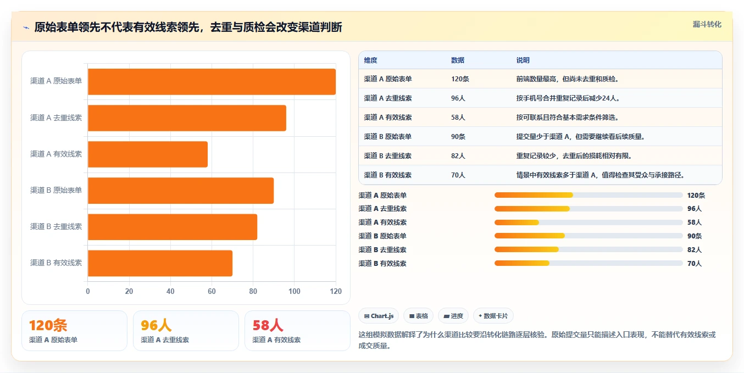Click the 渠道 B 去重线索 progress bar showing 82人

[588, 249]
